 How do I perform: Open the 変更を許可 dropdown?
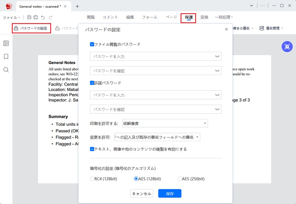[x=157, y=137]
